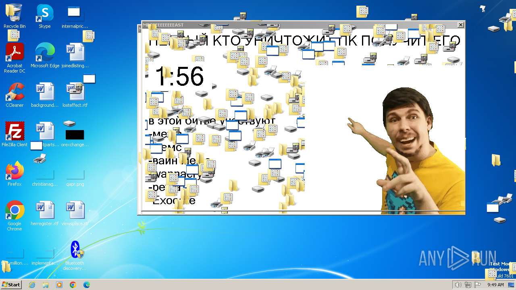Launch Firefox from desktop icon
This screenshot has height=290, width=516.
tap(15, 174)
